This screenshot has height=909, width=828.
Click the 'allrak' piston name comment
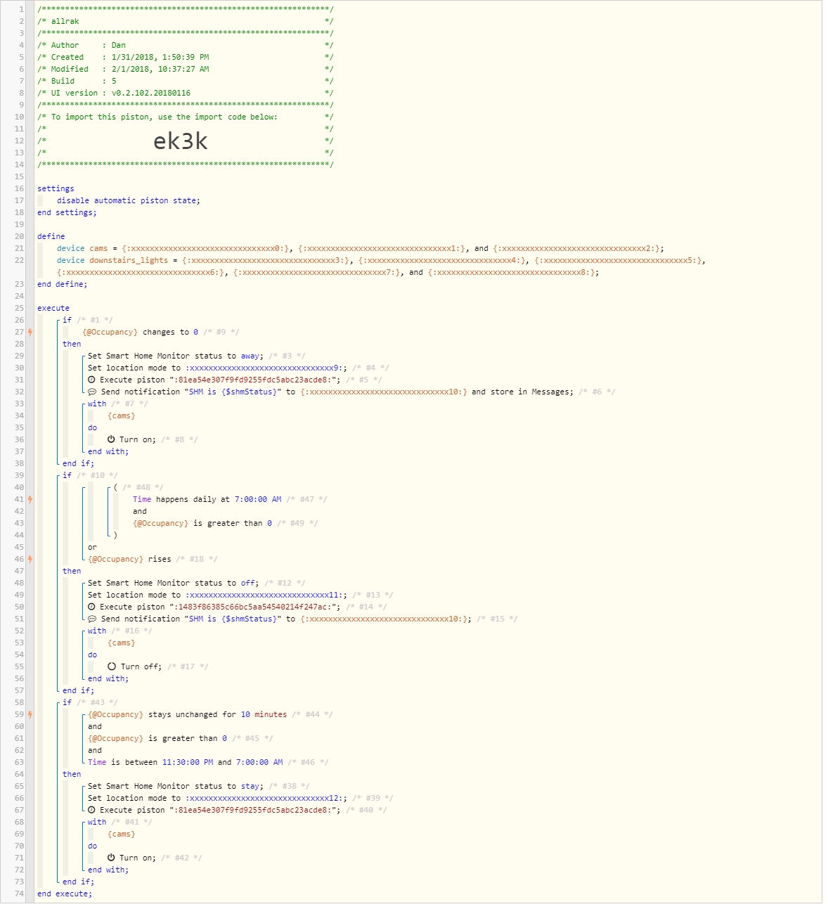click(x=186, y=21)
